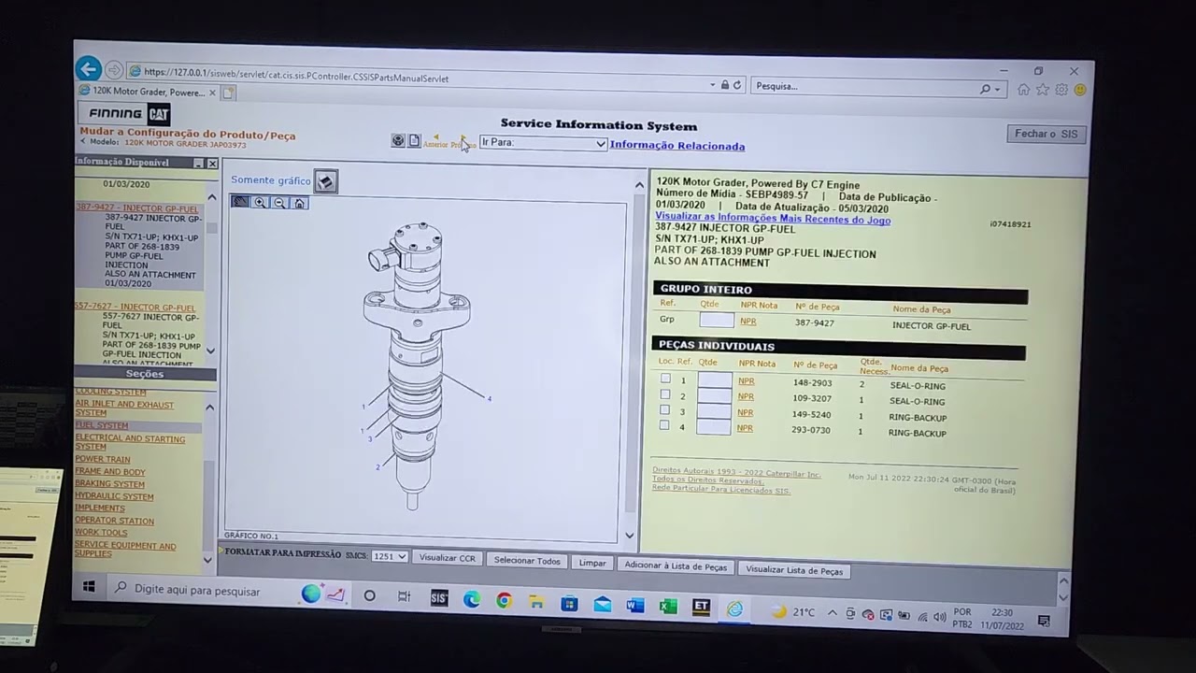
Task: Open the Informação Relacionada link
Action: click(677, 146)
